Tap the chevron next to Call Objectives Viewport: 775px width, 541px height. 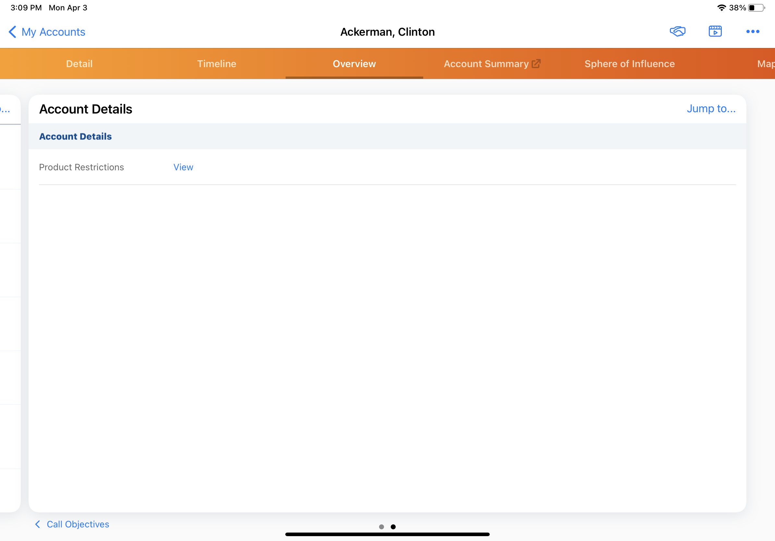[x=37, y=524]
